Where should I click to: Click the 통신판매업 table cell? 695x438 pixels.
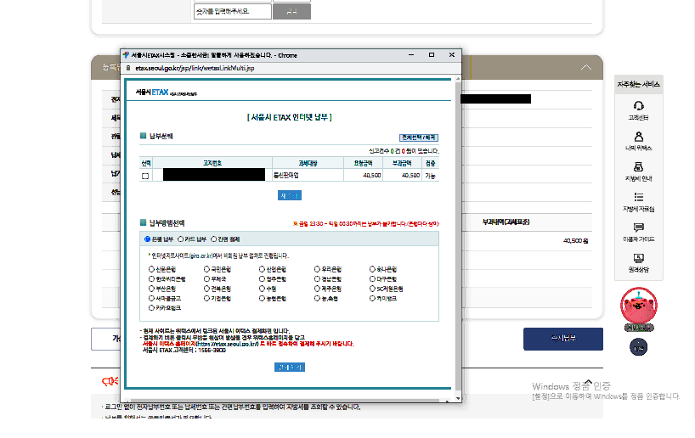(x=308, y=176)
